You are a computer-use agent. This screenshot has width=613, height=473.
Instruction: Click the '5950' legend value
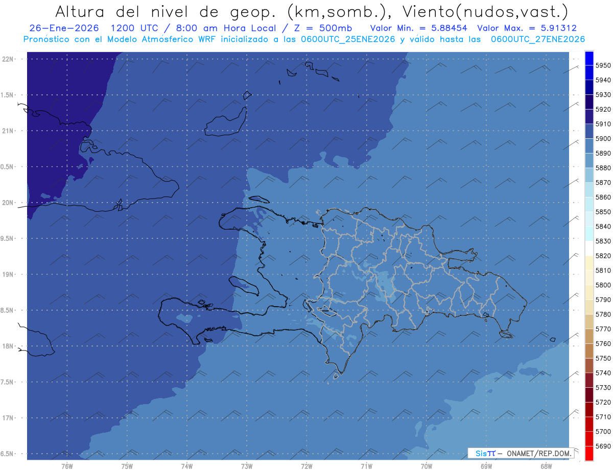pos(603,65)
